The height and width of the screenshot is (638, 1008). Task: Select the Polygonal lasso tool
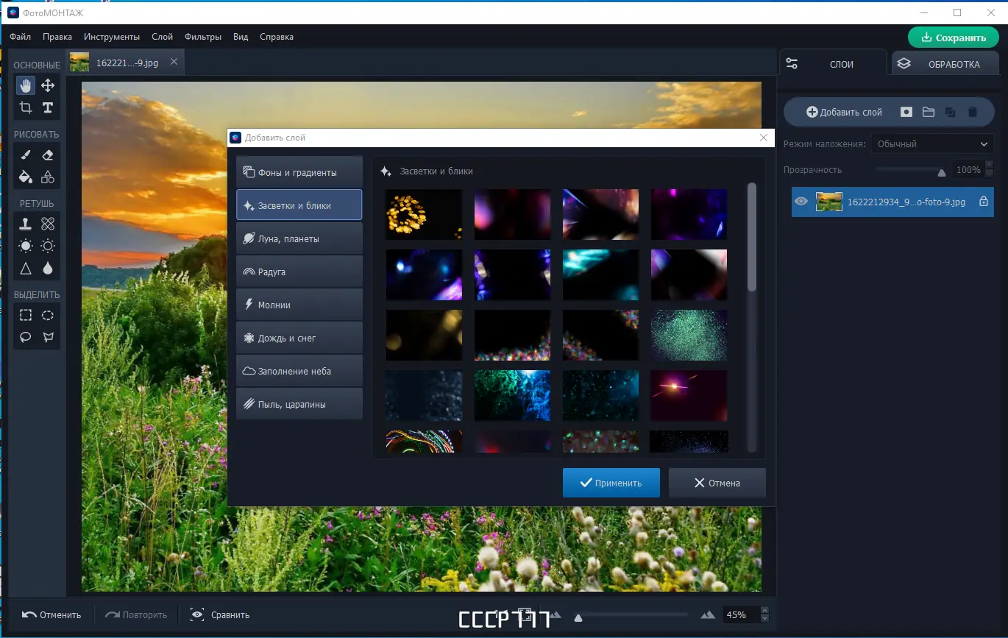pos(48,337)
